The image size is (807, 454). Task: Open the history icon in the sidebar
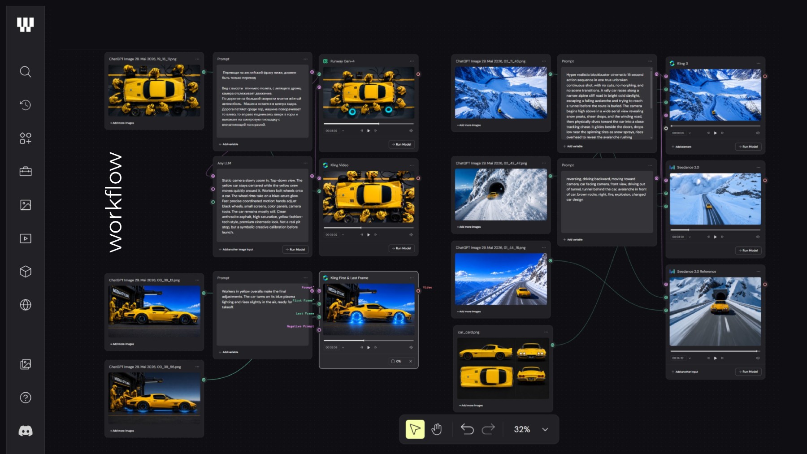point(26,105)
